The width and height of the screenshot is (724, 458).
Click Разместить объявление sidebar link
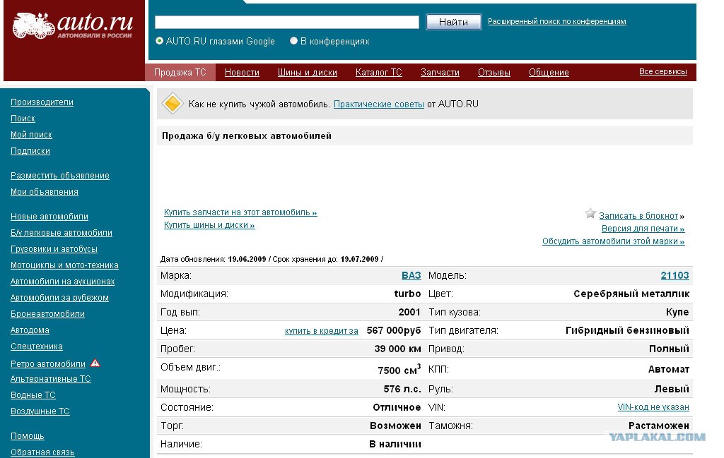[60, 176]
